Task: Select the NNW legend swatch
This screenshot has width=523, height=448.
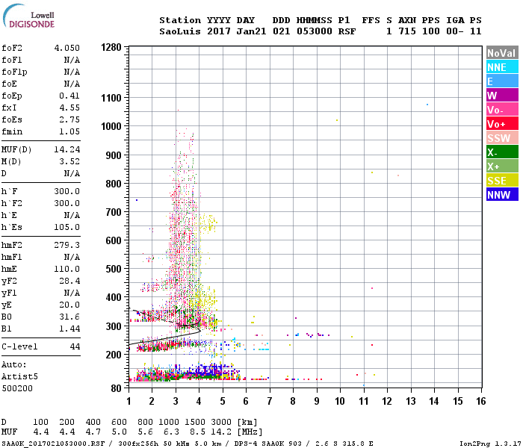Action: 502,194
